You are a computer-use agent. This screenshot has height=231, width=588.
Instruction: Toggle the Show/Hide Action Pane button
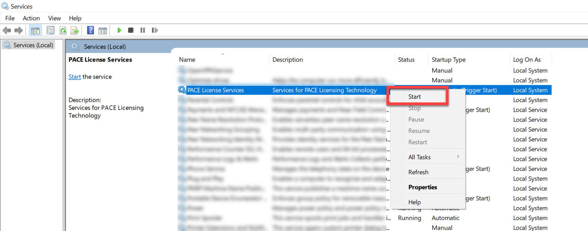pos(103,30)
